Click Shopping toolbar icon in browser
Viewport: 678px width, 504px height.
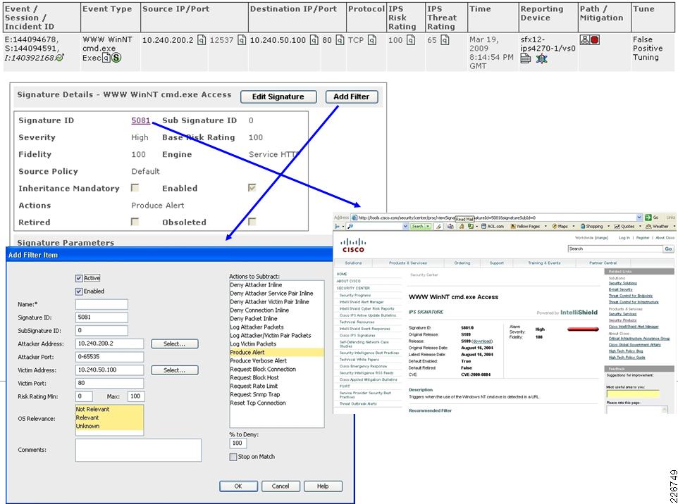[582, 226]
